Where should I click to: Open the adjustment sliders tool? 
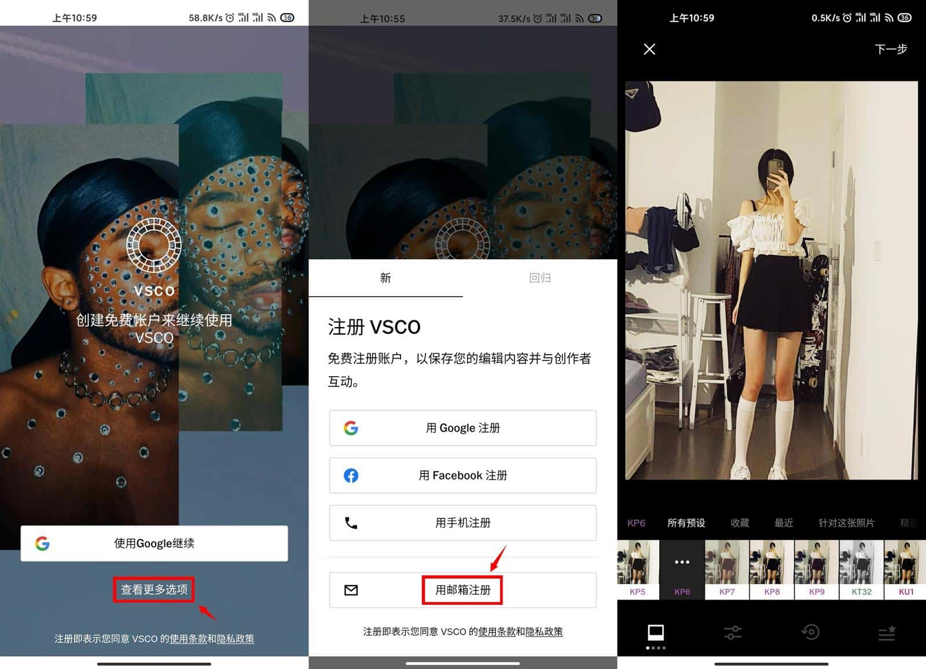pyautogui.click(x=733, y=633)
